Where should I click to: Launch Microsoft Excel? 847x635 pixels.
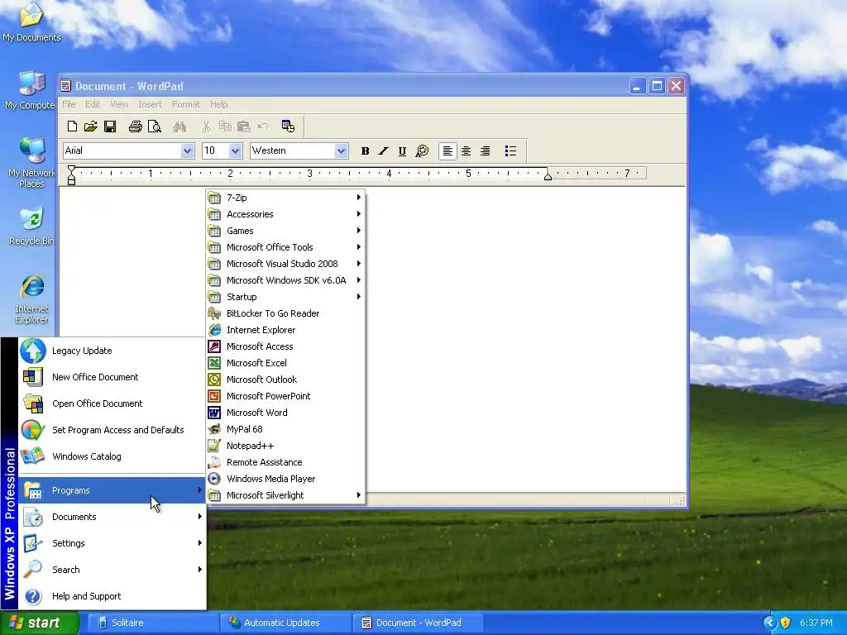pyautogui.click(x=285, y=363)
